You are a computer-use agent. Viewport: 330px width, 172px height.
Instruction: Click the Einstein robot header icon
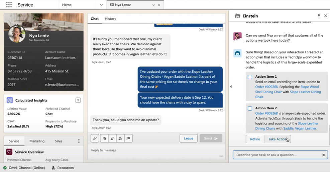[237, 16]
